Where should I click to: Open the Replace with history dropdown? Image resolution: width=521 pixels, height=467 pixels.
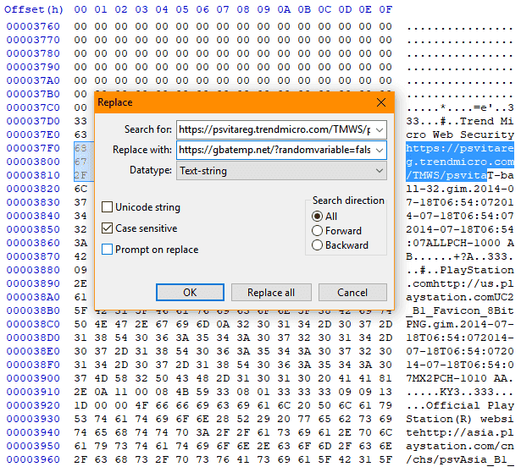[x=380, y=151]
